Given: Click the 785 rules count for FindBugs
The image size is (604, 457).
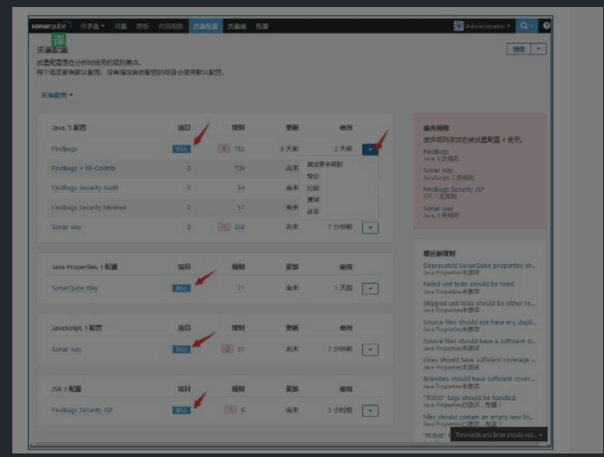Looking at the screenshot, I should [239, 149].
